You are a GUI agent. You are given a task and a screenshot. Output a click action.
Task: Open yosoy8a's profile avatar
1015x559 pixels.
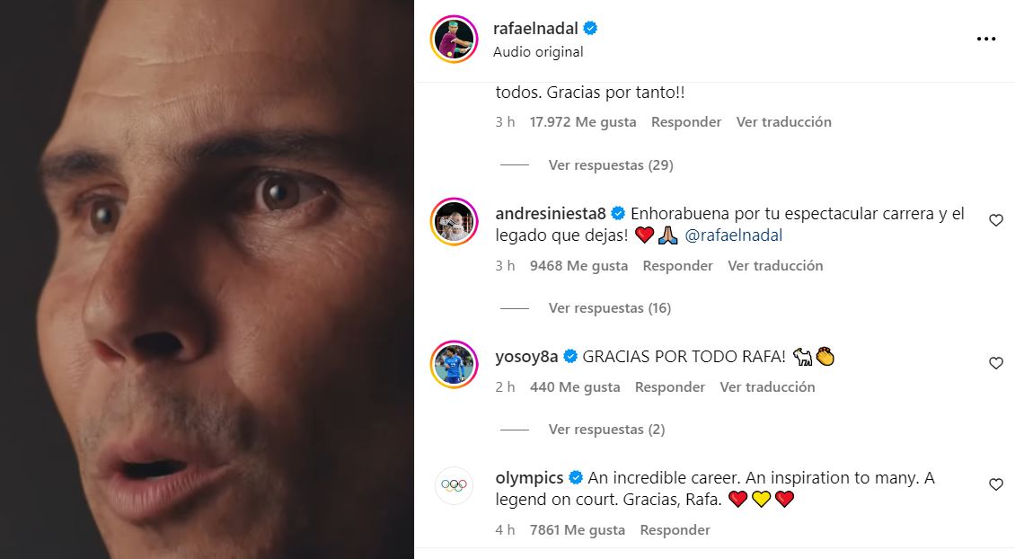coord(455,364)
